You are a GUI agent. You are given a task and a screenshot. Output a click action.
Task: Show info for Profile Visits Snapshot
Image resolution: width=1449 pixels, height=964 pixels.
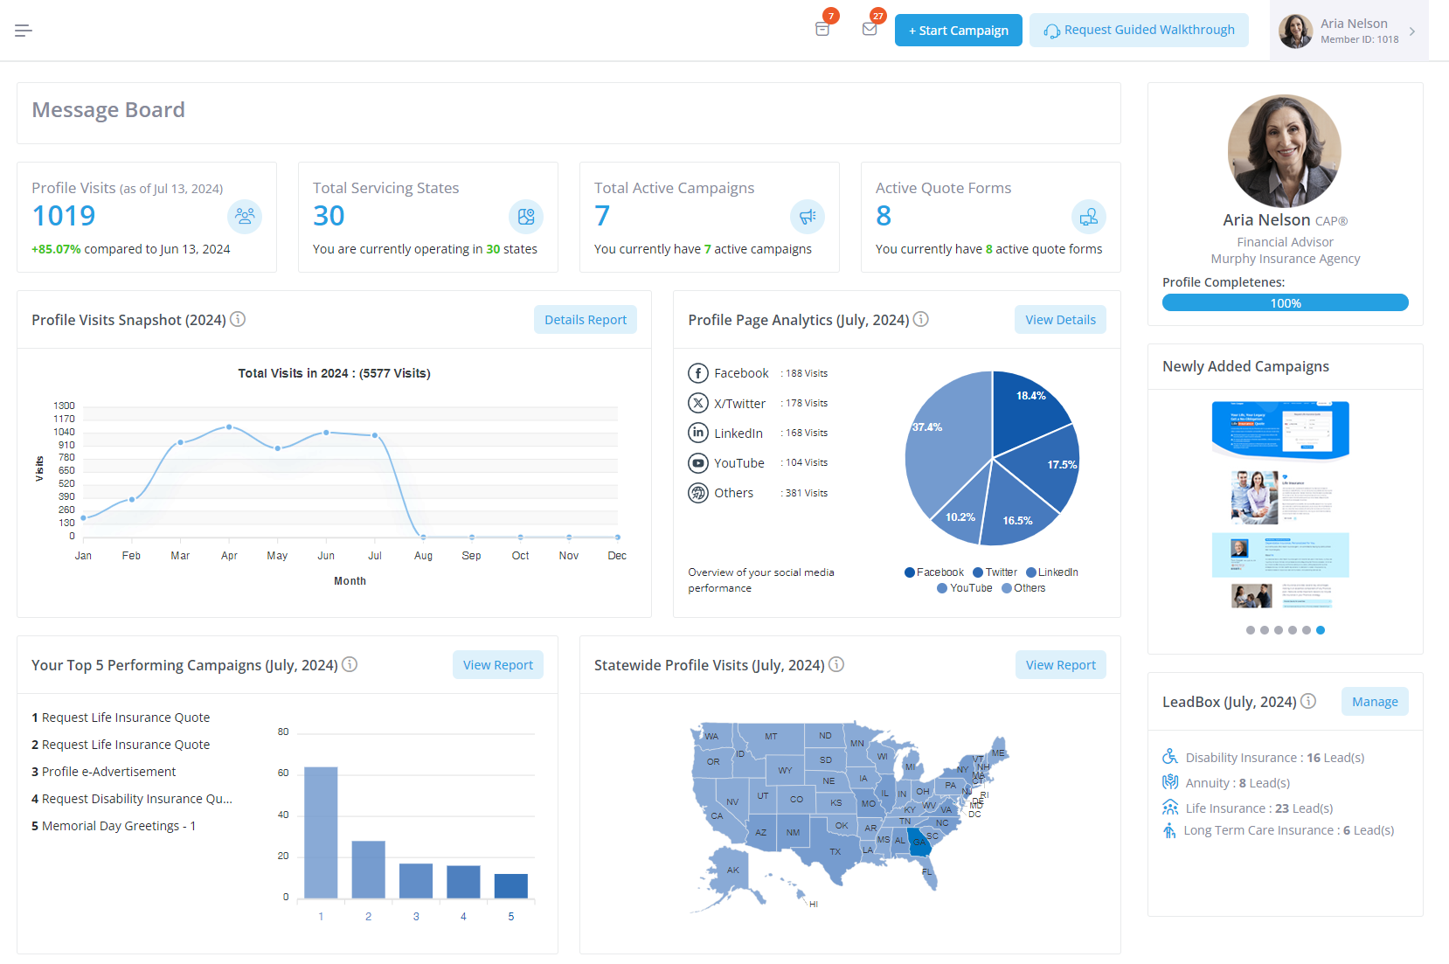[x=238, y=319]
